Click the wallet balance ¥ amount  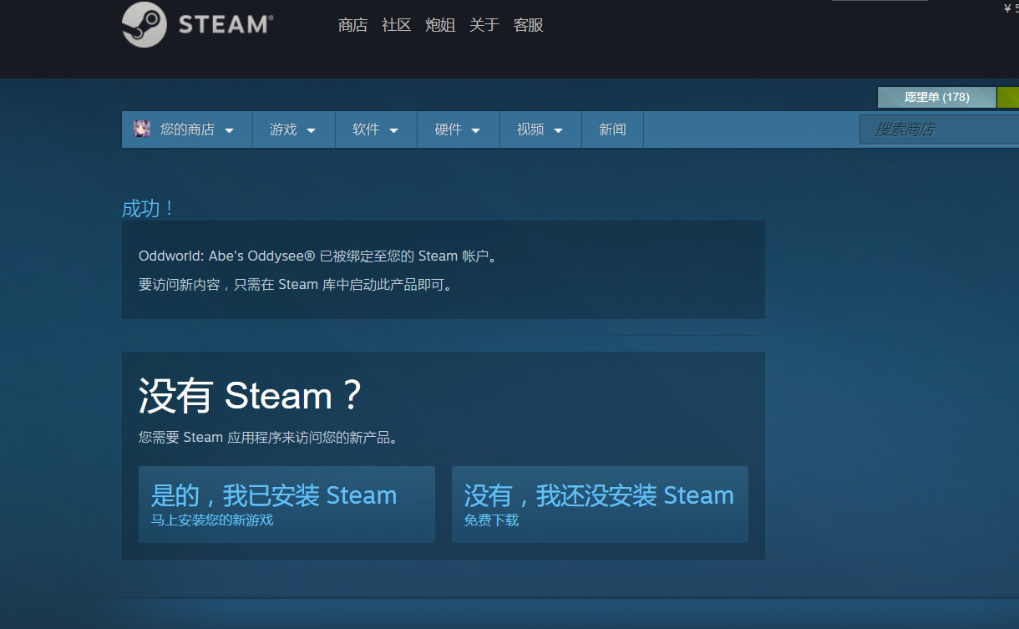coord(1011,8)
